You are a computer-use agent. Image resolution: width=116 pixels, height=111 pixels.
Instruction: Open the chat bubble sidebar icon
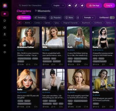point(5,21)
